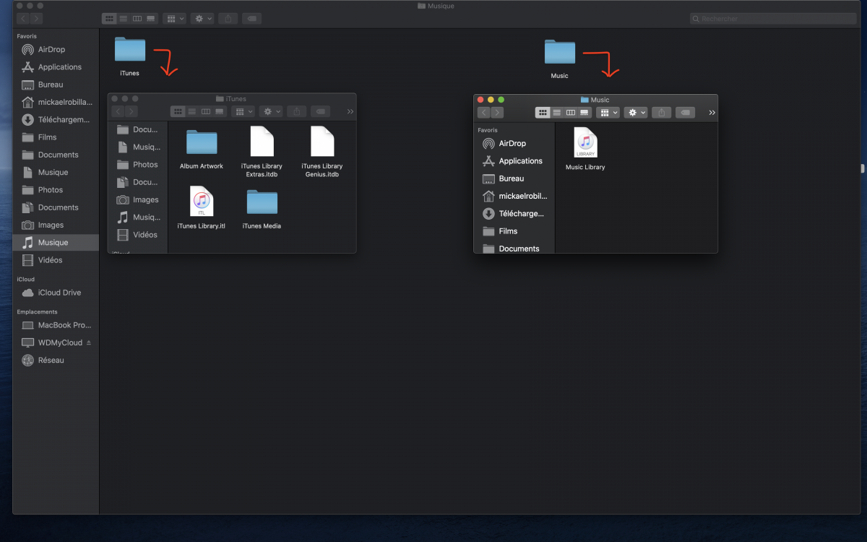Select Films in the Musique window sidebar
The image size is (867, 542).
click(x=47, y=137)
